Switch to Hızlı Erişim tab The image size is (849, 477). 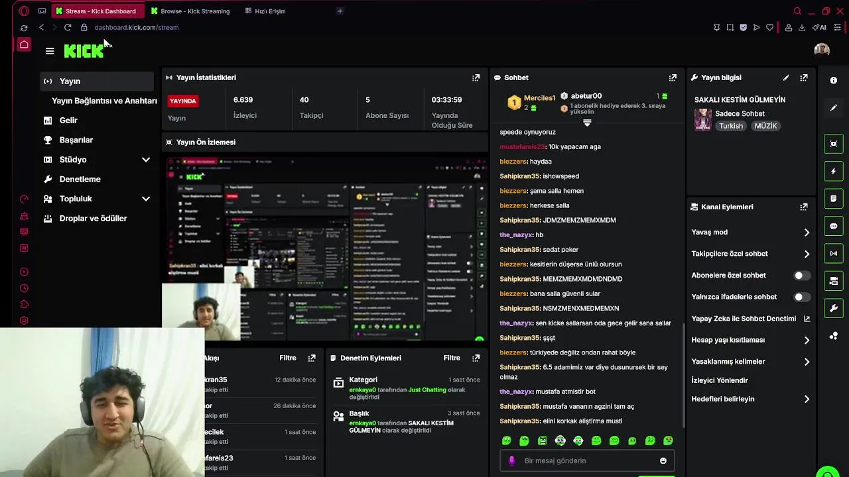265,11
